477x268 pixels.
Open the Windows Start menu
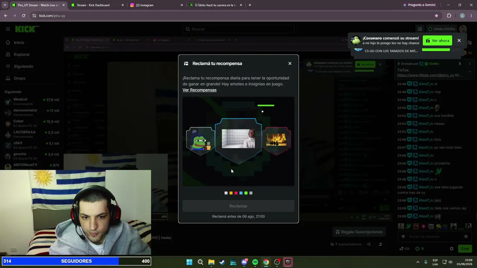pyautogui.click(x=189, y=262)
